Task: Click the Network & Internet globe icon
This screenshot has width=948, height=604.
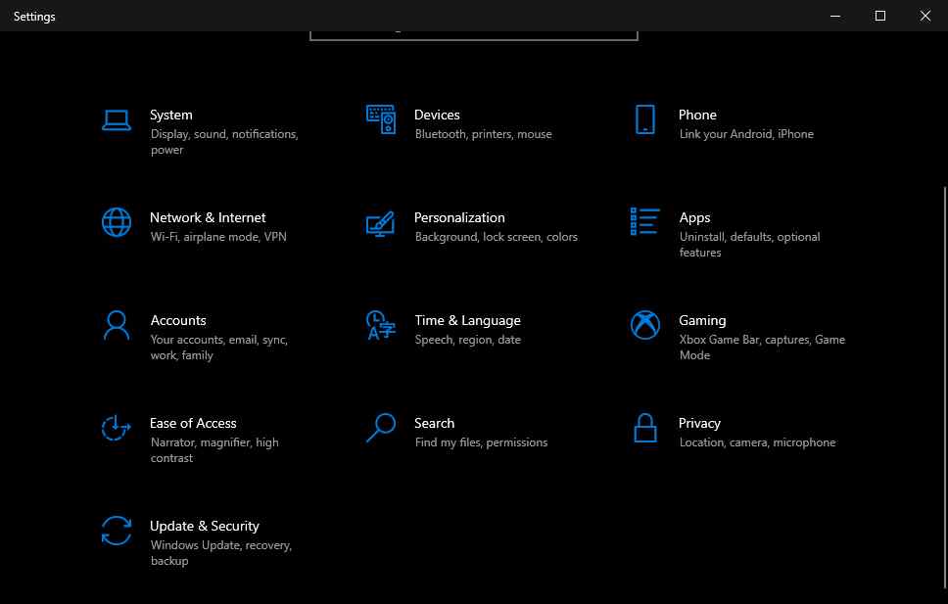Action: point(117,222)
